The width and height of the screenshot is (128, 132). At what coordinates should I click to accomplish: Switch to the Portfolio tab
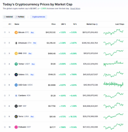(x=20, y=17)
